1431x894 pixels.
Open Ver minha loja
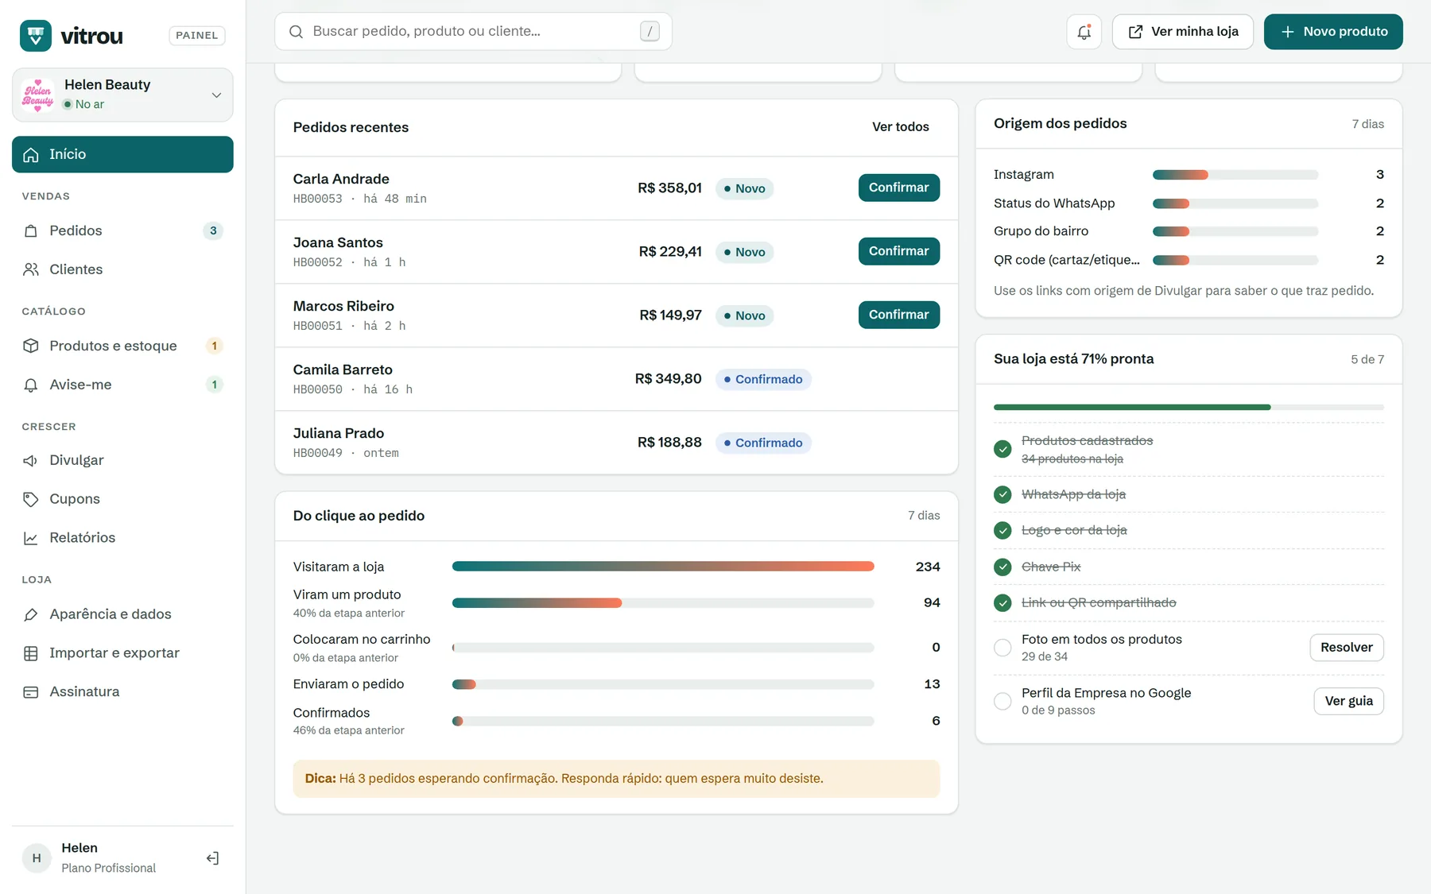click(1183, 32)
